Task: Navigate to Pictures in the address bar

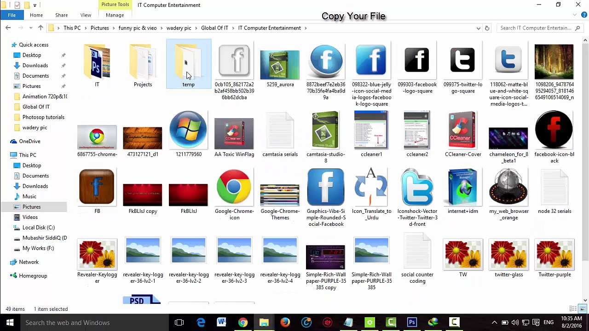Action: (100, 28)
